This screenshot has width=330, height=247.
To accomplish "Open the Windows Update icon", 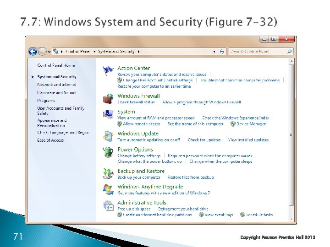I will (x=108, y=136).
